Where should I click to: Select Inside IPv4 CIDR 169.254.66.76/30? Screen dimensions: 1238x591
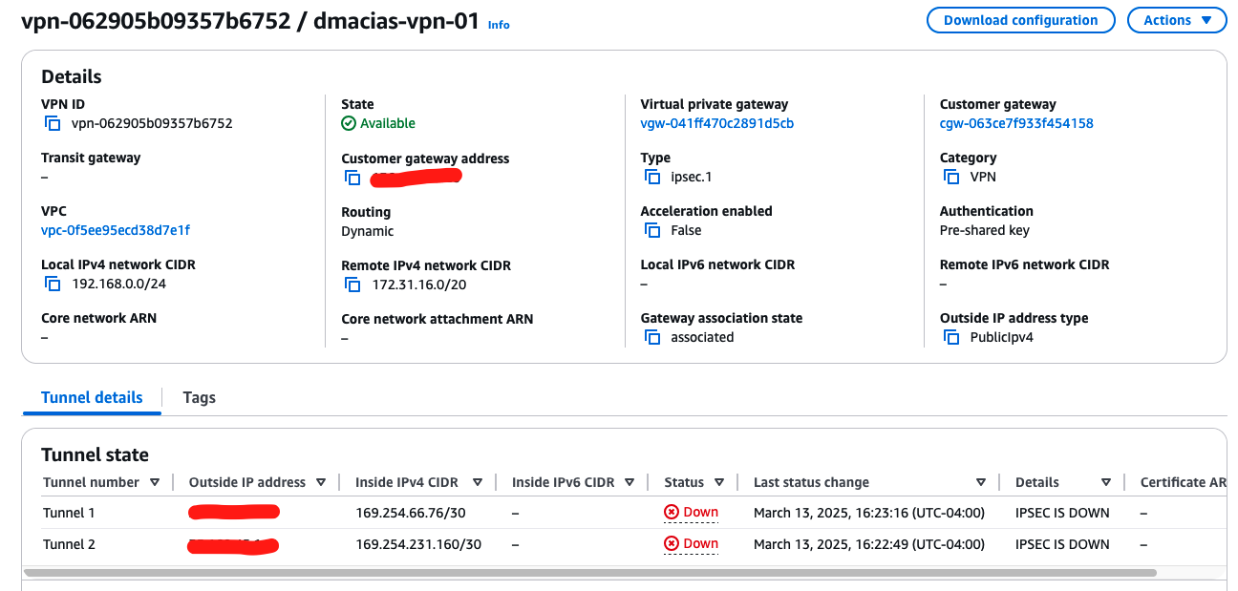[x=411, y=513]
